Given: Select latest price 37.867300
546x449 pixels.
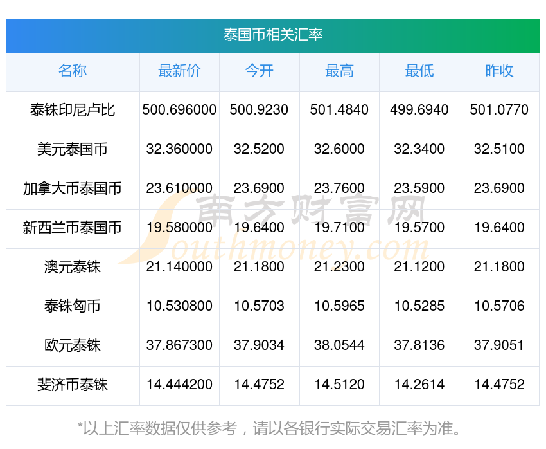Looking at the screenshot, I should pyautogui.click(x=179, y=345).
